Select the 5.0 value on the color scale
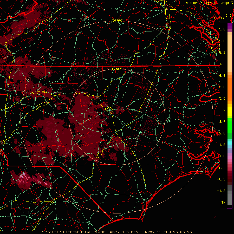234x234 pixels. click(x=222, y=99)
